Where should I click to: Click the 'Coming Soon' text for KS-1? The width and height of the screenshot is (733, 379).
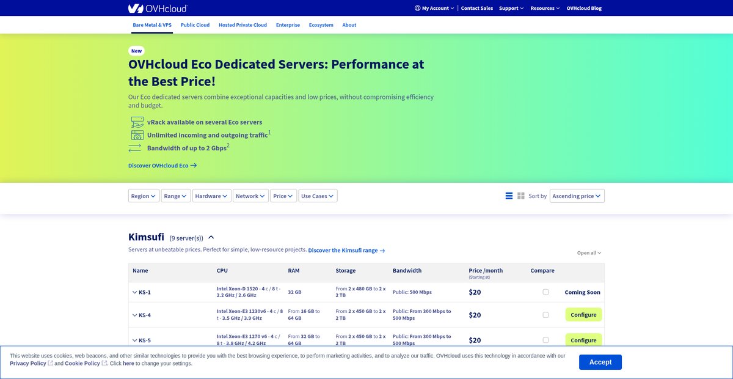click(x=583, y=292)
